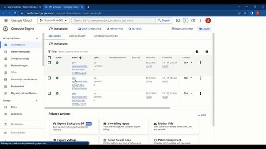
Task: Click the Sole-tenant nodes sidebar icon
Action: 5,59
